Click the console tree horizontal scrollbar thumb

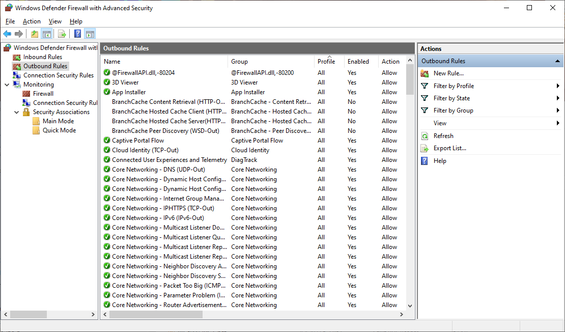click(x=29, y=314)
